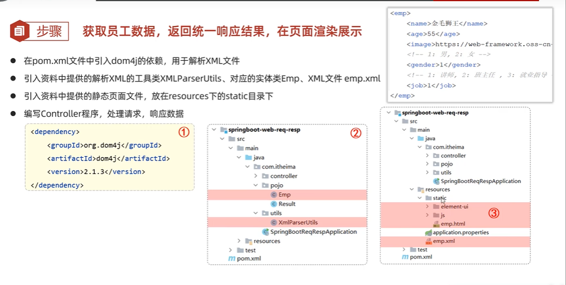The width and height of the screenshot is (566, 285).
Task: Collapse the springboot-web-req-resp root in tree ②
Action: point(214,130)
